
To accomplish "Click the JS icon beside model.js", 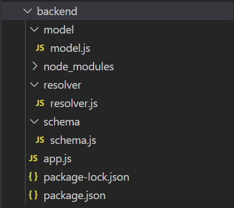I will click(40, 48).
